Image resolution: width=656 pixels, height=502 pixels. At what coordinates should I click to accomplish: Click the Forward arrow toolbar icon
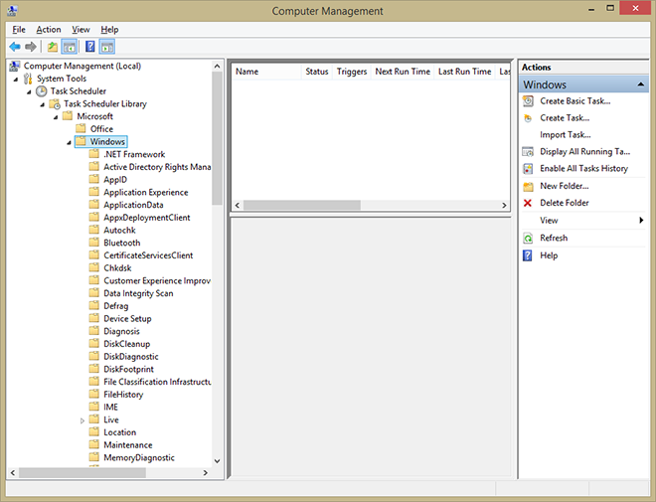31,47
